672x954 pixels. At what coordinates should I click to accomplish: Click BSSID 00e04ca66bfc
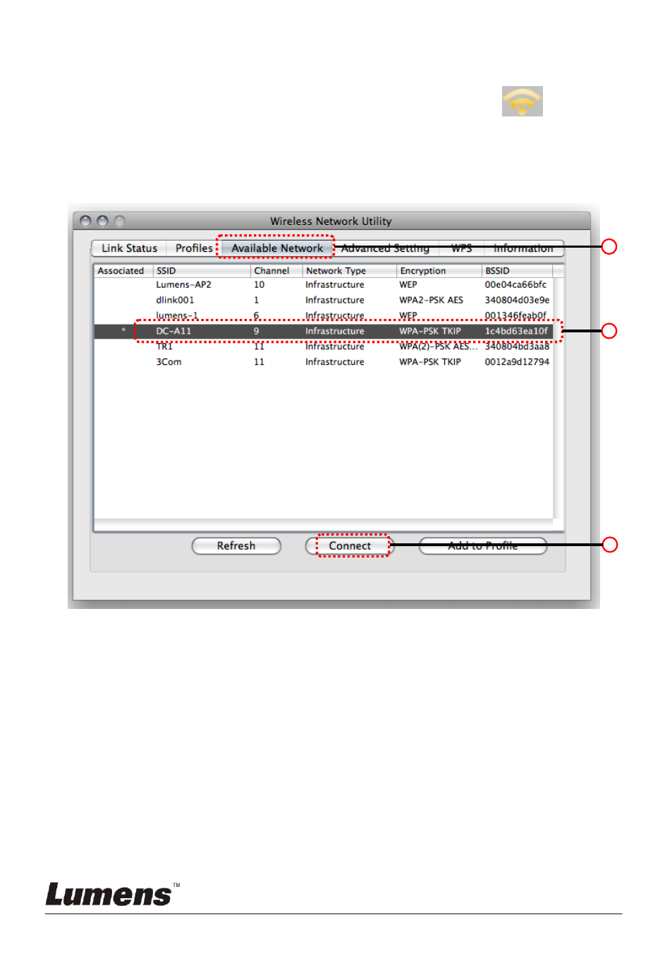pyautogui.click(x=515, y=285)
